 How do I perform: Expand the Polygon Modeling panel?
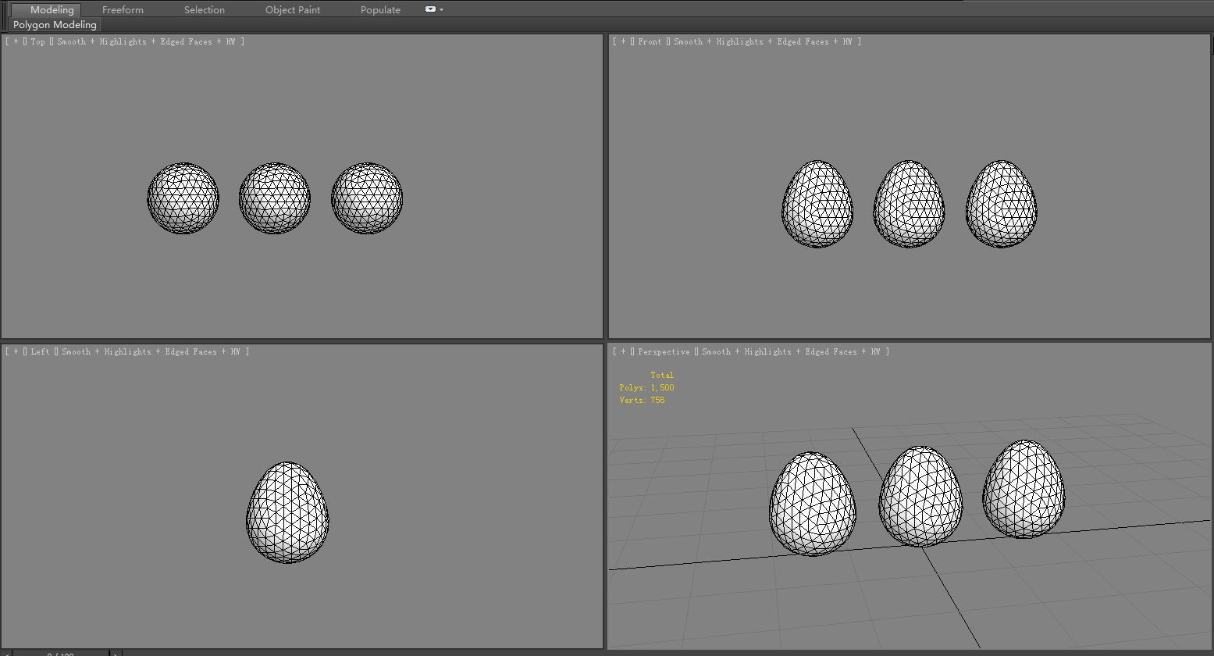[x=55, y=25]
